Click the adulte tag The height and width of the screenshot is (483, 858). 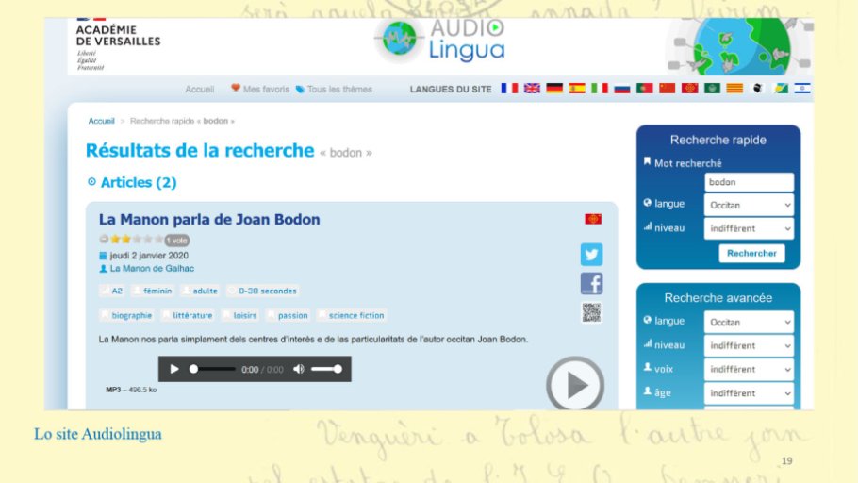(200, 291)
